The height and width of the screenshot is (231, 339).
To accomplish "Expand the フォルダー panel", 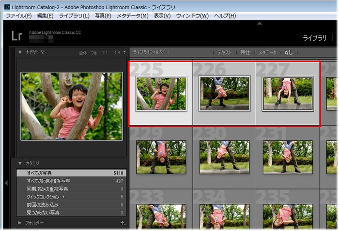I will point(20,223).
